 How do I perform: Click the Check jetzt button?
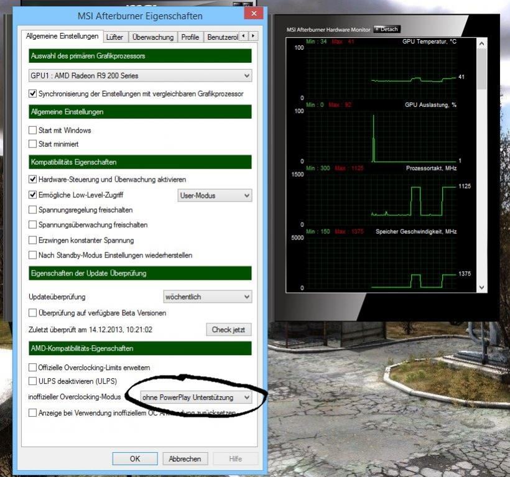229,330
